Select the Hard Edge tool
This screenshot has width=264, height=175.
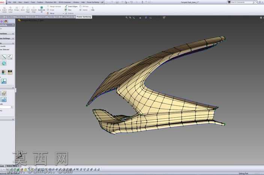pos(28,10)
